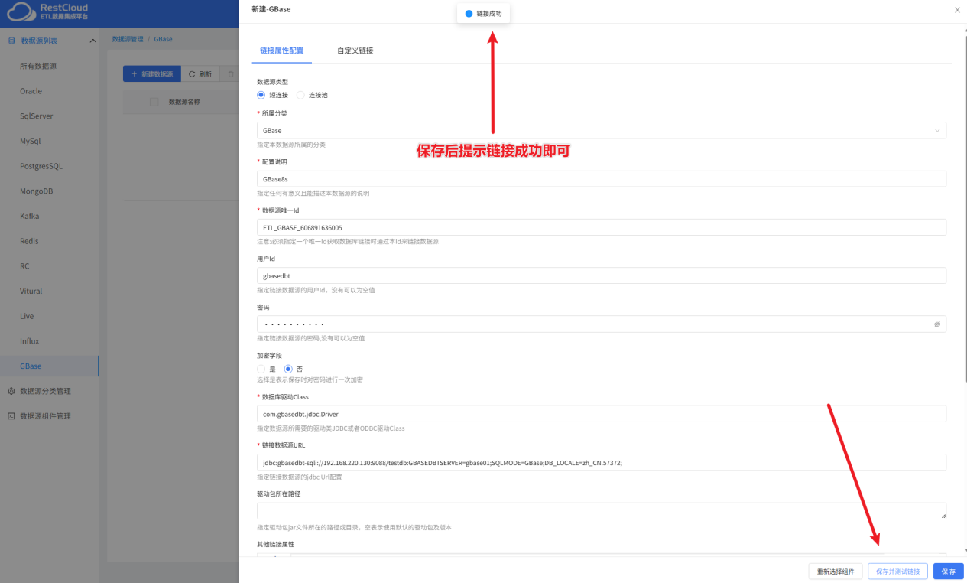
Task: Select Redis in the sidebar
Action: [30, 241]
